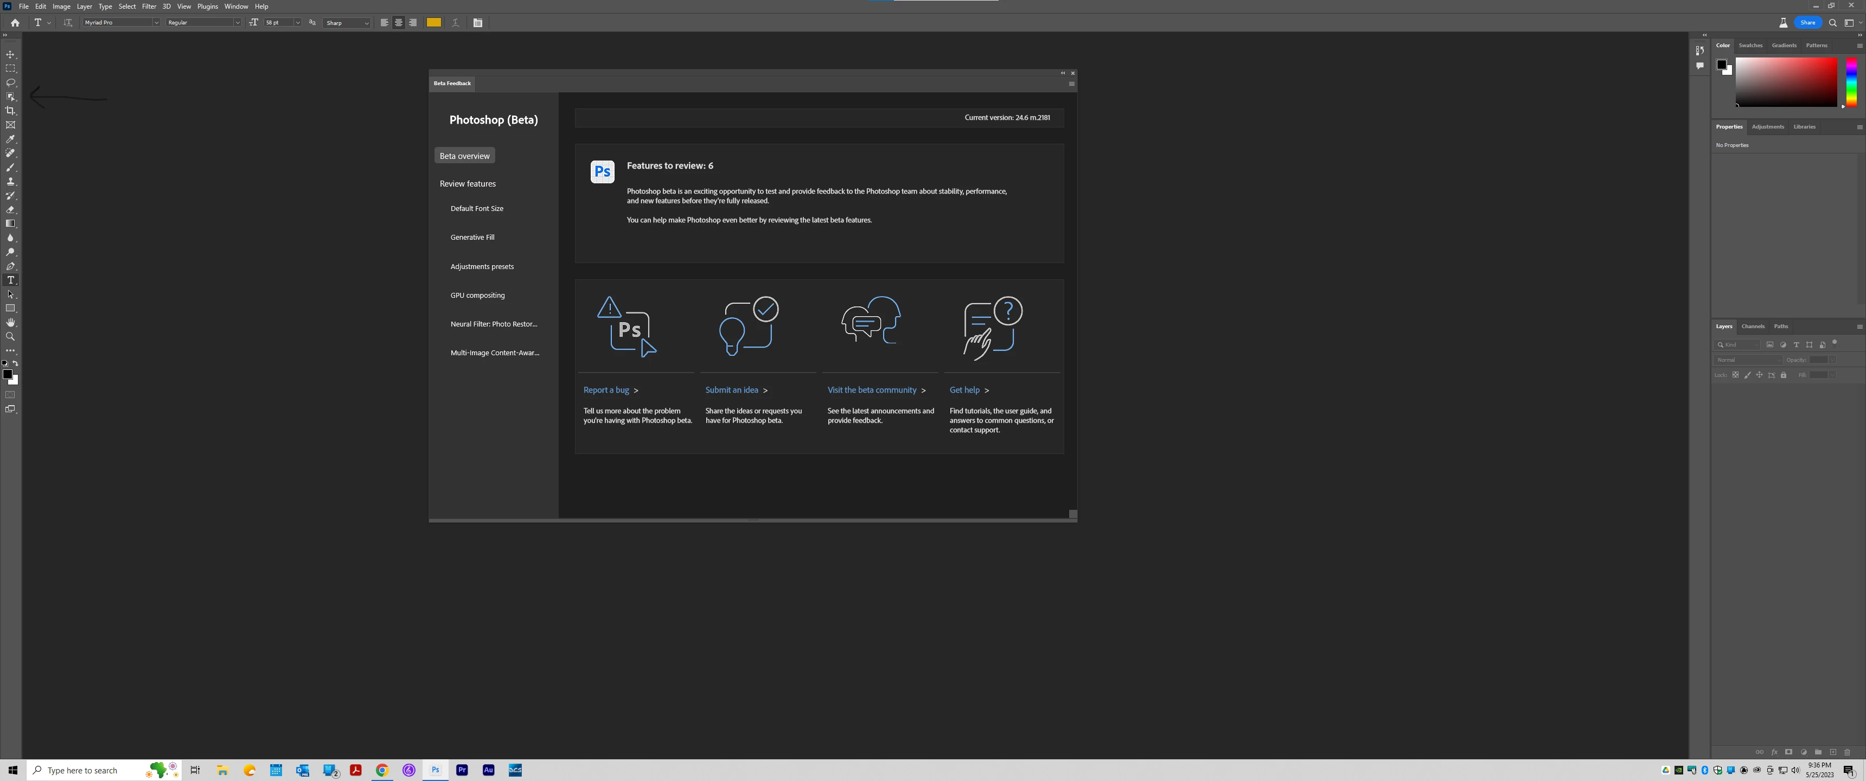Image resolution: width=1866 pixels, height=781 pixels.
Task: Open the Filter menu
Action: 149,7
